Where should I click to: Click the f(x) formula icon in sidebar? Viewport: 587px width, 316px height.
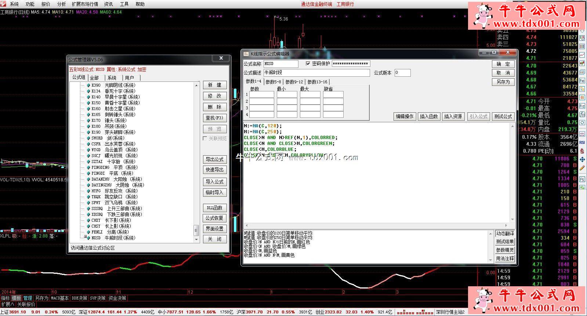tap(582, 114)
